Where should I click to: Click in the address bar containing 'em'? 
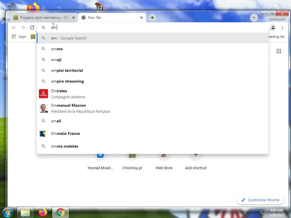tap(153, 28)
